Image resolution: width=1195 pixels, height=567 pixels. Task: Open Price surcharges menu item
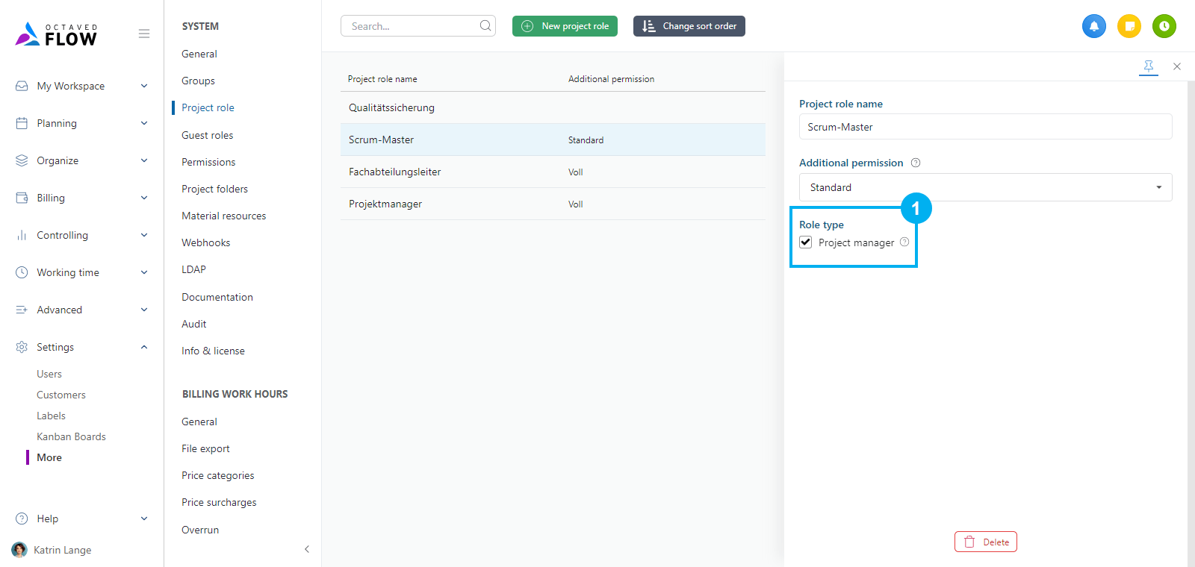(x=219, y=502)
